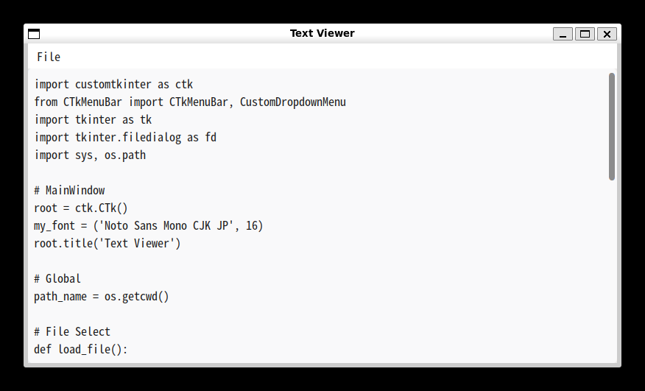Click the 'my_font' assignment line
This screenshot has height=391, width=645.
[149, 226]
